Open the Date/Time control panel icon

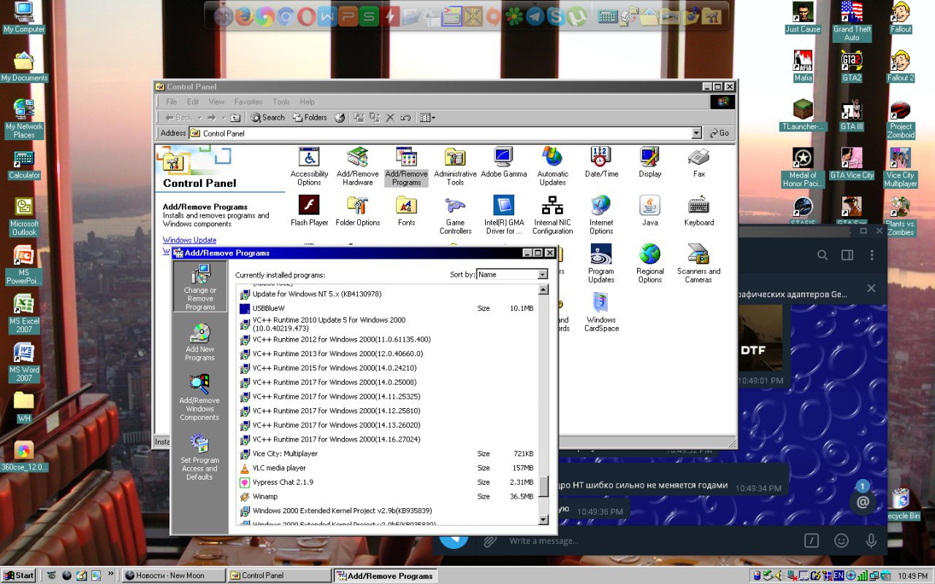(x=601, y=162)
